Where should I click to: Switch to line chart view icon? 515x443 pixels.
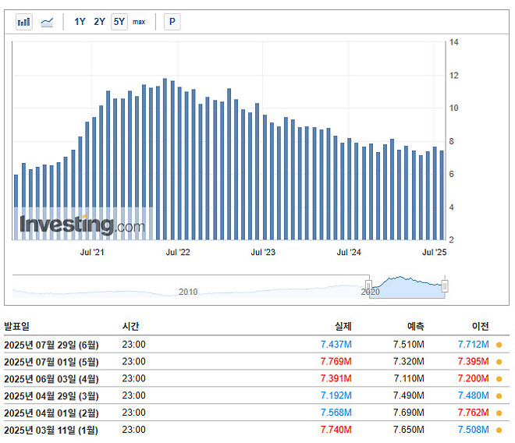point(47,22)
